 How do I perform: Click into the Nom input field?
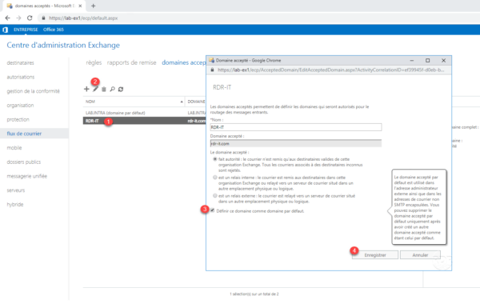tap(296, 127)
